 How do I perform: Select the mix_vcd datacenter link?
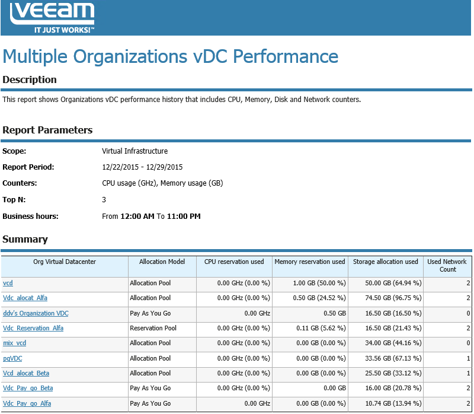point(14,343)
